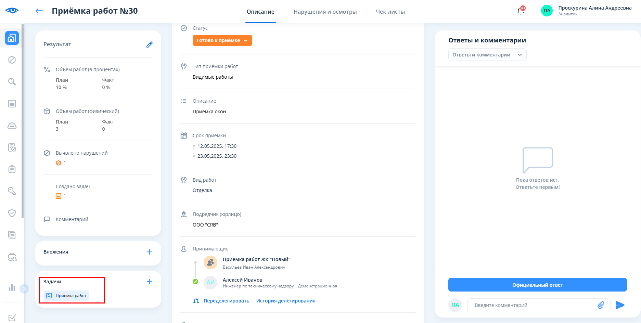Viewport: 641px width, 323px height.
Task: Click the Официальный ответ button
Action: 537,285
